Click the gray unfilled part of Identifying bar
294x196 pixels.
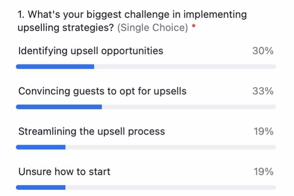point(185,66)
